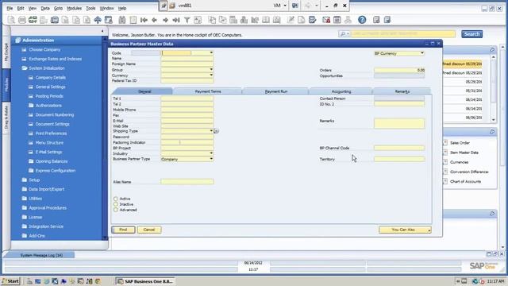508x286 pixels.
Task: Open Exchange Rates and Indexes
Action: click(x=55, y=59)
